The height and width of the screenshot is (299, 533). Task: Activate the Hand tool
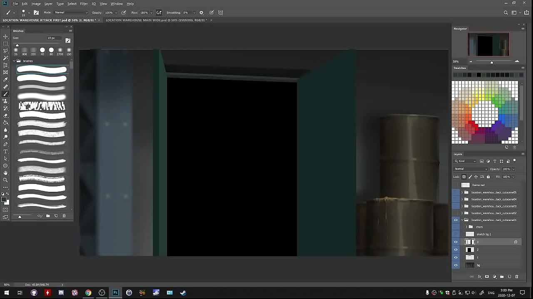tap(5, 173)
